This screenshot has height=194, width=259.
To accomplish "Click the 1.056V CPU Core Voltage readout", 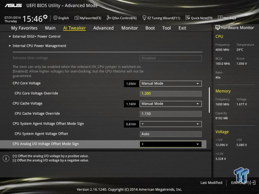I will point(131,83).
